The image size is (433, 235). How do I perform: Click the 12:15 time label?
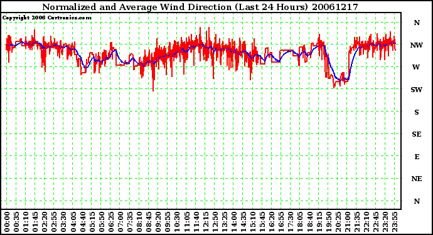205,222
